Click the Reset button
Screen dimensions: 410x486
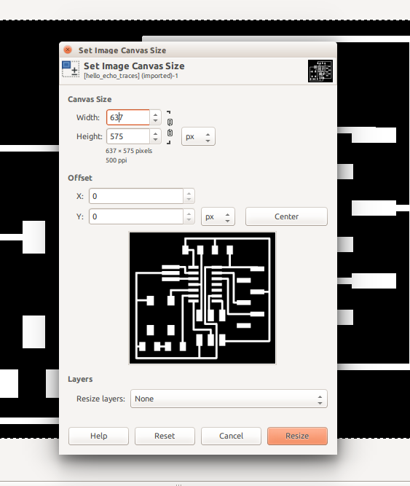pos(165,436)
